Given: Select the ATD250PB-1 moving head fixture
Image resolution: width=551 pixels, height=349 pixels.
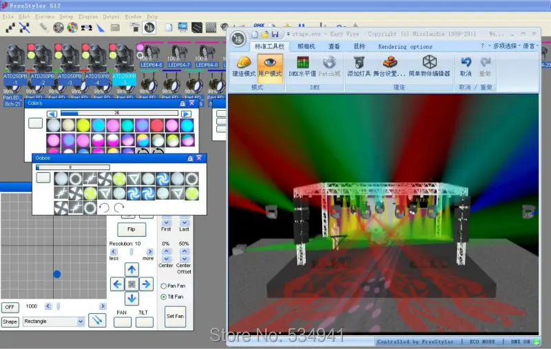Looking at the screenshot, I should [x=15, y=65].
